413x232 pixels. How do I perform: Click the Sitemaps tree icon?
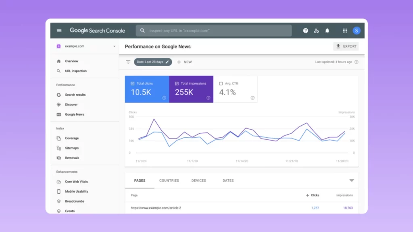pyautogui.click(x=58, y=148)
